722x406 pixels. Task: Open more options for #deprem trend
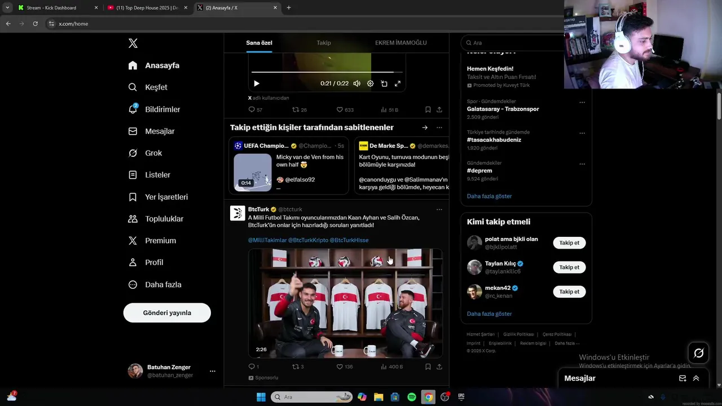pyautogui.click(x=582, y=164)
